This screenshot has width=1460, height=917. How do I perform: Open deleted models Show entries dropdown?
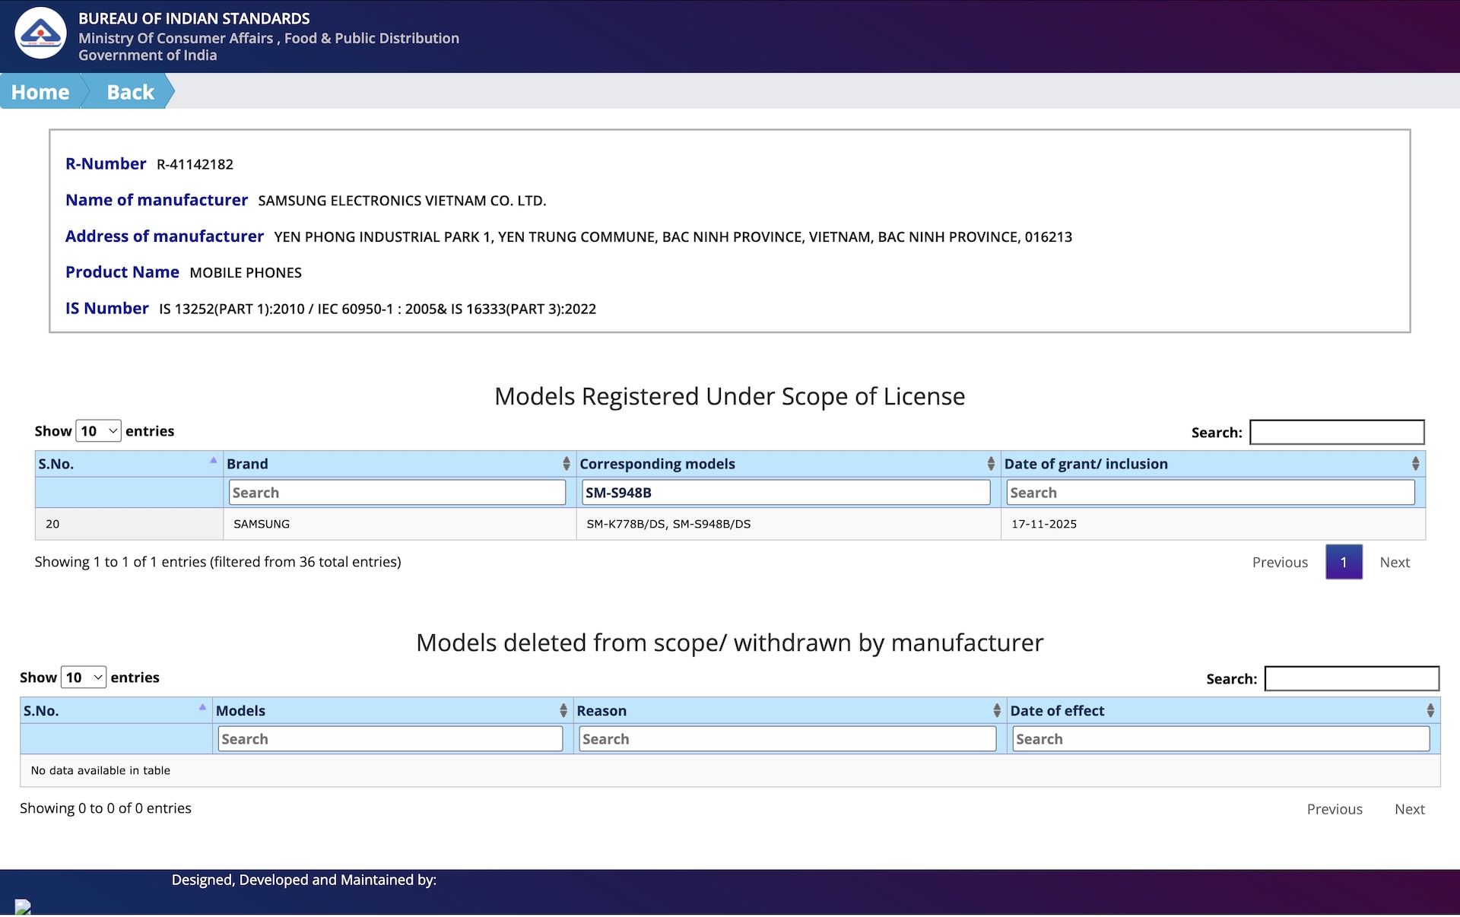tap(83, 677)
